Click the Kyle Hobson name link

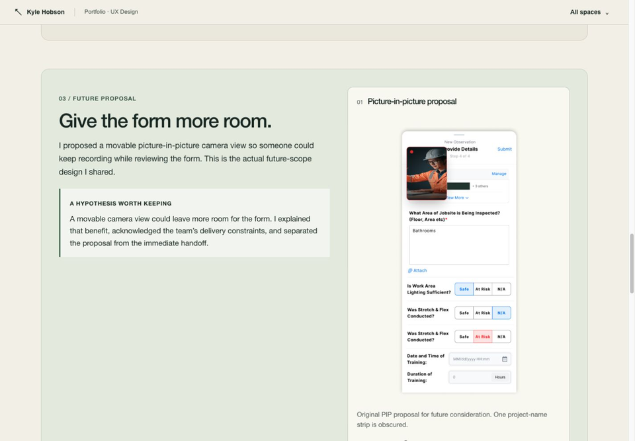click(46, 12)
